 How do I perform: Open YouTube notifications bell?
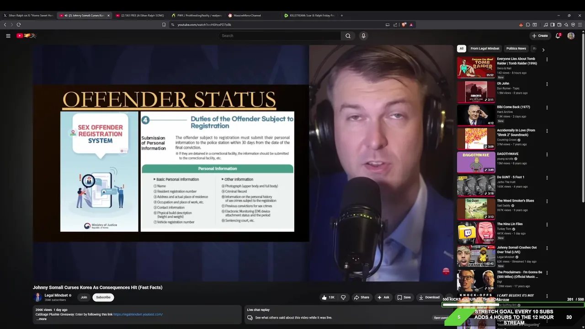tap(558, 36)
